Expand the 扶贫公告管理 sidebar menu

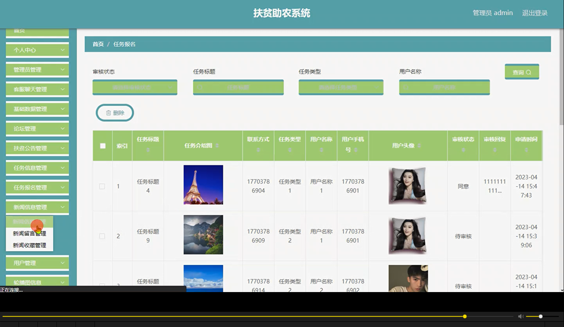[x=37, y=148]
